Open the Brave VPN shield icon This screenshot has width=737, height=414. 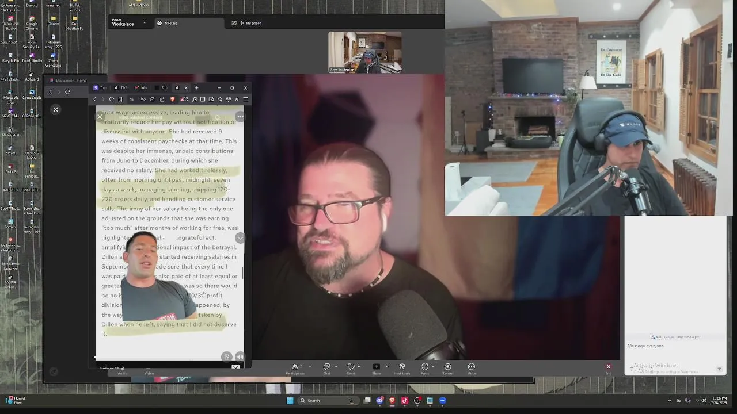(x=229, y=99)
